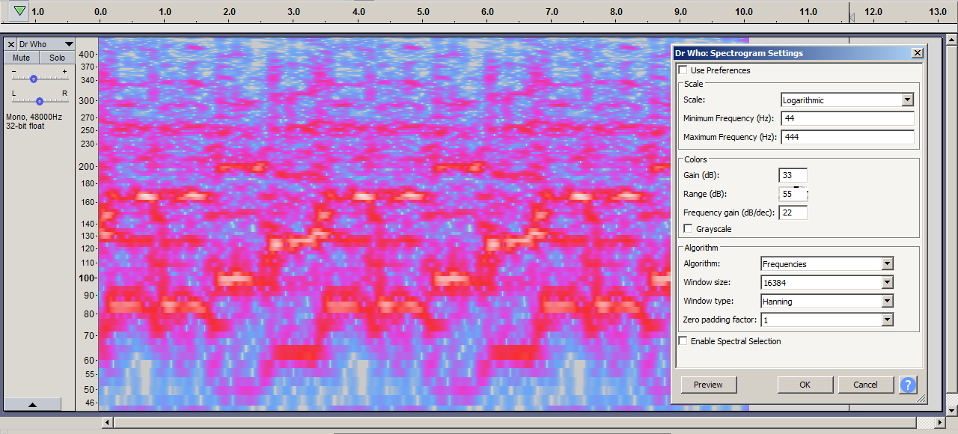958x434 pixels.
Task: Apply settings by clicking OK
Action: pos(805,385)
